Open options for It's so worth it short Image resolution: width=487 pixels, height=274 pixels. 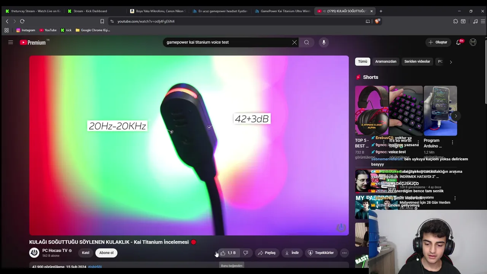coord(418,142)
